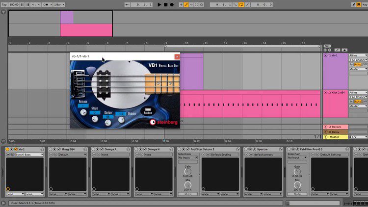Collapse the 1 vb-1 track fold arrow
368x207 pixels.
click(325, 55)
